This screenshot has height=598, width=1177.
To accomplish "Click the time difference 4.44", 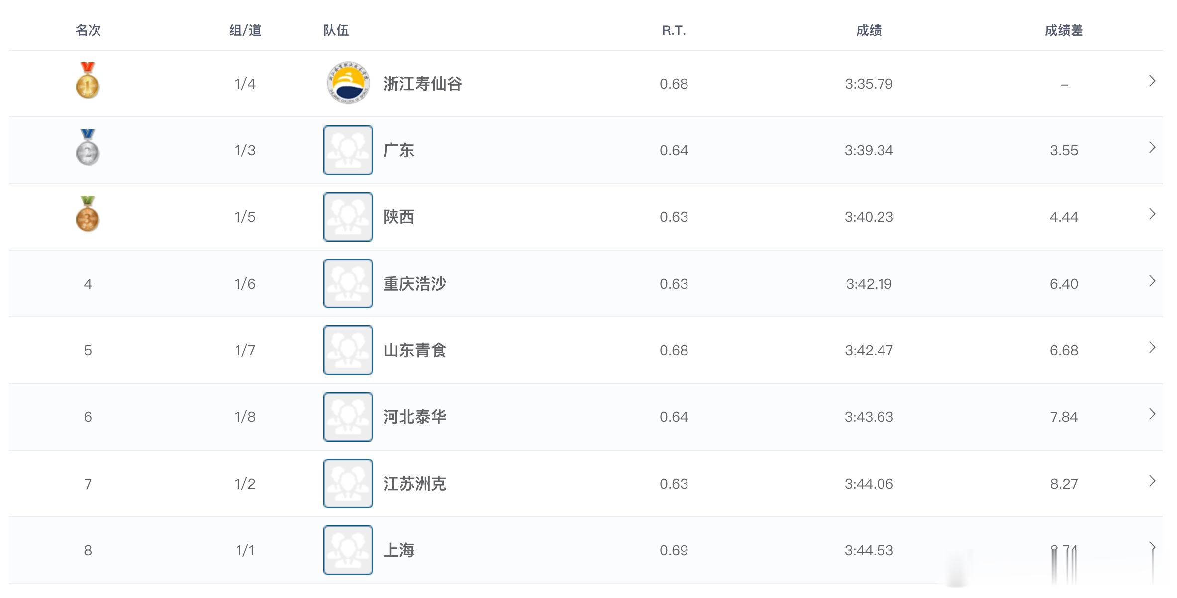I will coord(1064,217).
